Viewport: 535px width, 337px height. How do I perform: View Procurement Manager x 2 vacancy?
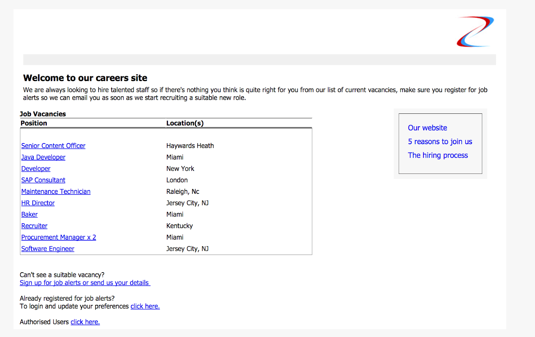(59, 237)
